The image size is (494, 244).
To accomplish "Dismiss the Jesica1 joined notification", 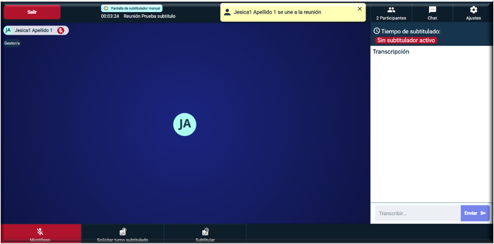I will (x=359, y=9).
